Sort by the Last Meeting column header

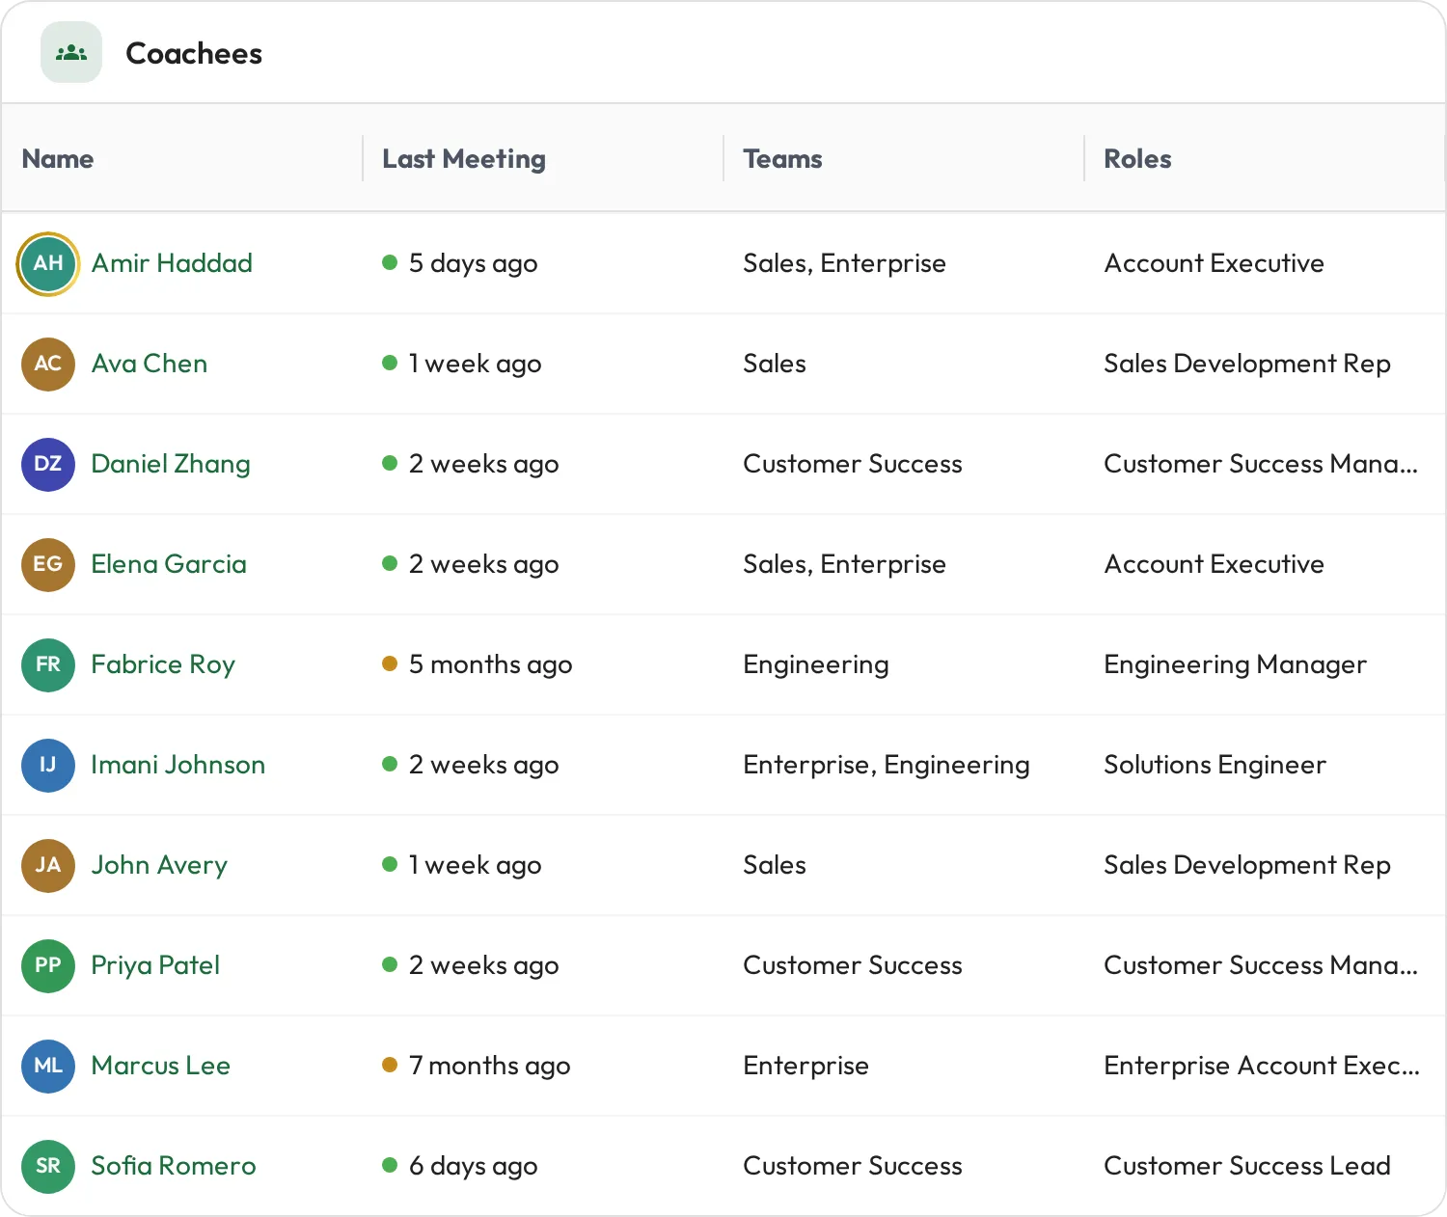click(x=464, y=158)
